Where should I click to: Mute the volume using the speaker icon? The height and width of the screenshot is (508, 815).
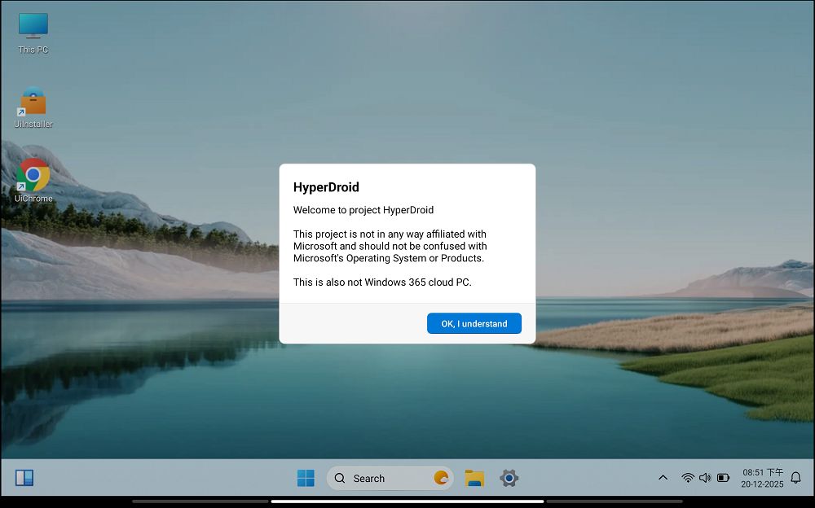coord(704,478)
